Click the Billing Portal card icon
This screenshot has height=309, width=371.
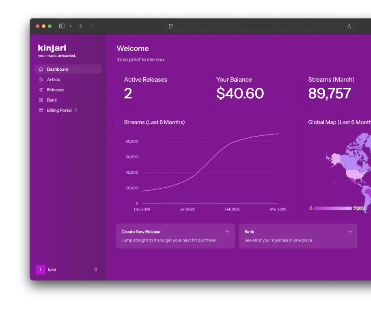click(x=41, y=110)
